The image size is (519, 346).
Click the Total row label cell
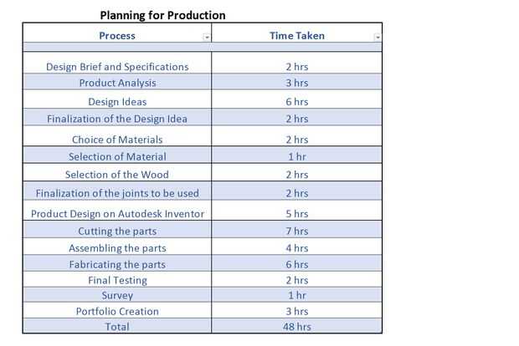coord(117,327)
